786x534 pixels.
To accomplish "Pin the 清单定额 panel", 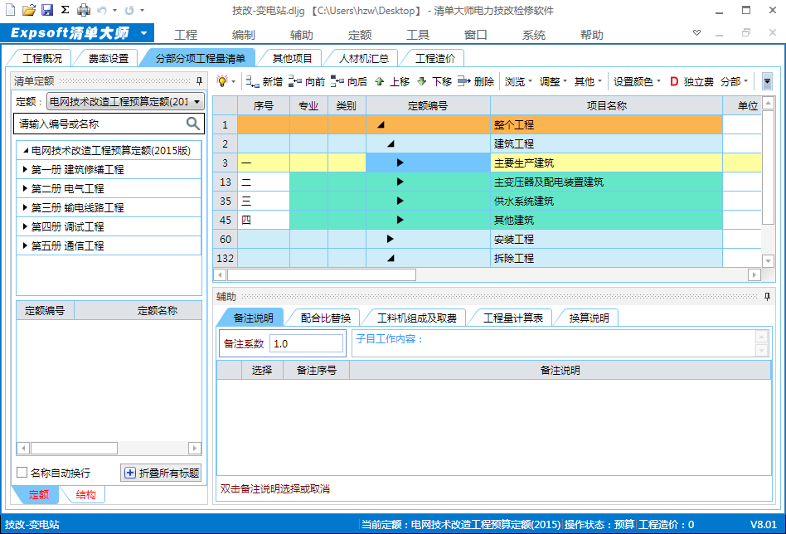I will pos(200,80).
